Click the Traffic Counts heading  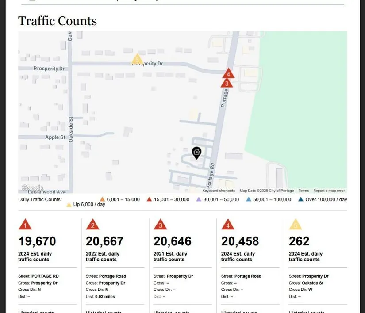click(58, 21)
